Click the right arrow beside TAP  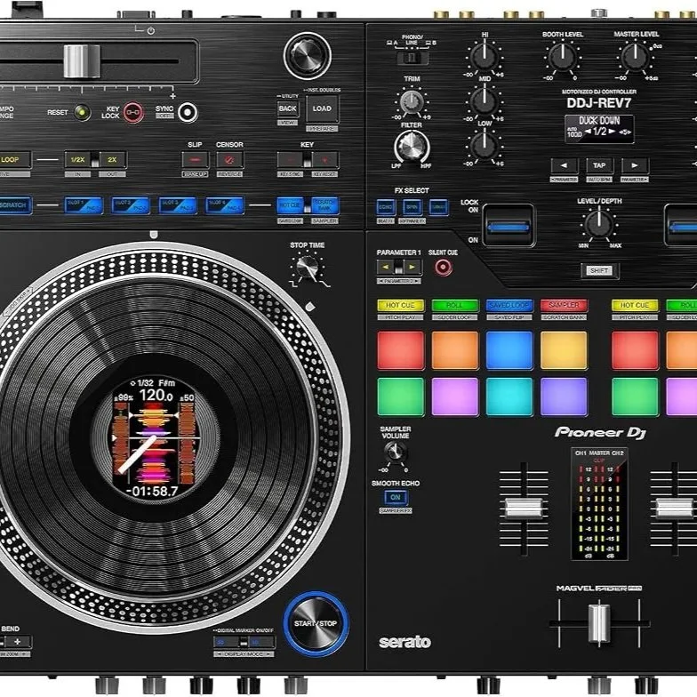(635, 165)
